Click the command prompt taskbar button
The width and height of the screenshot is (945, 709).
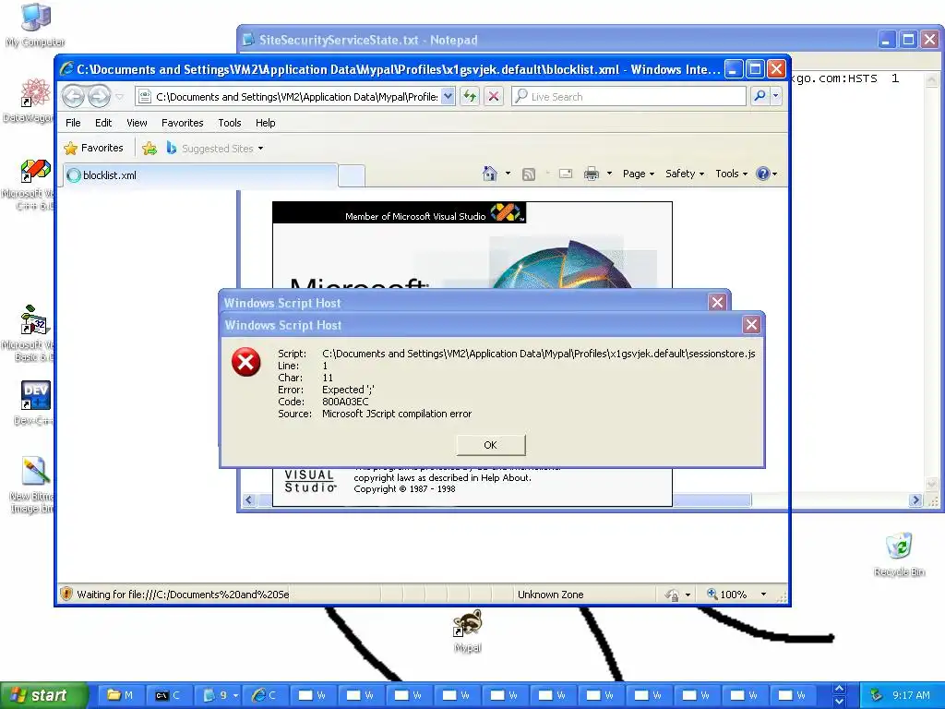(168, 695)
